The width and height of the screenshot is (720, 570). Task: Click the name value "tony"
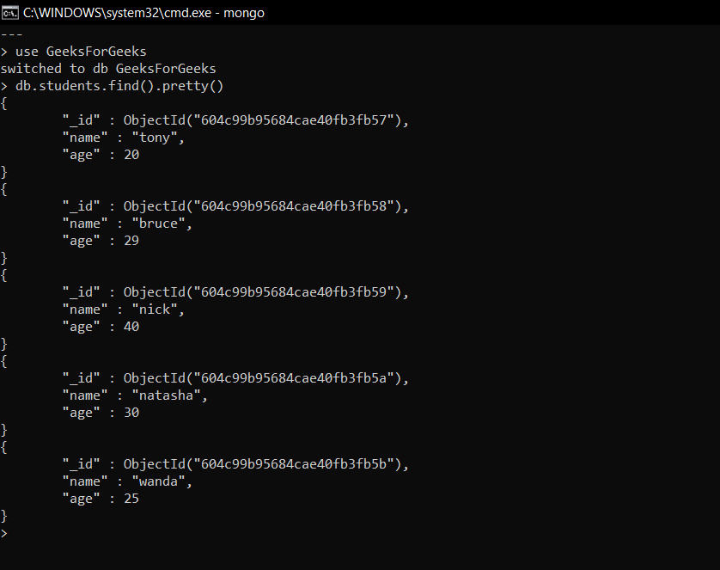coord(155,138)
